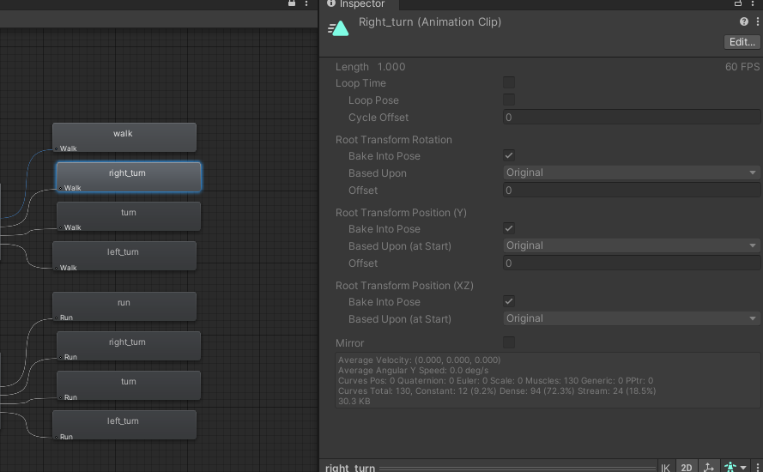
Task: Click the Inspector panel lock icon
Action: click(738, 3)
